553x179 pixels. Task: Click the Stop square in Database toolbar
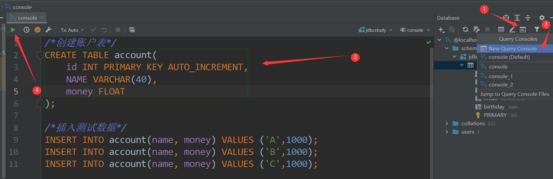pos(487,29)
